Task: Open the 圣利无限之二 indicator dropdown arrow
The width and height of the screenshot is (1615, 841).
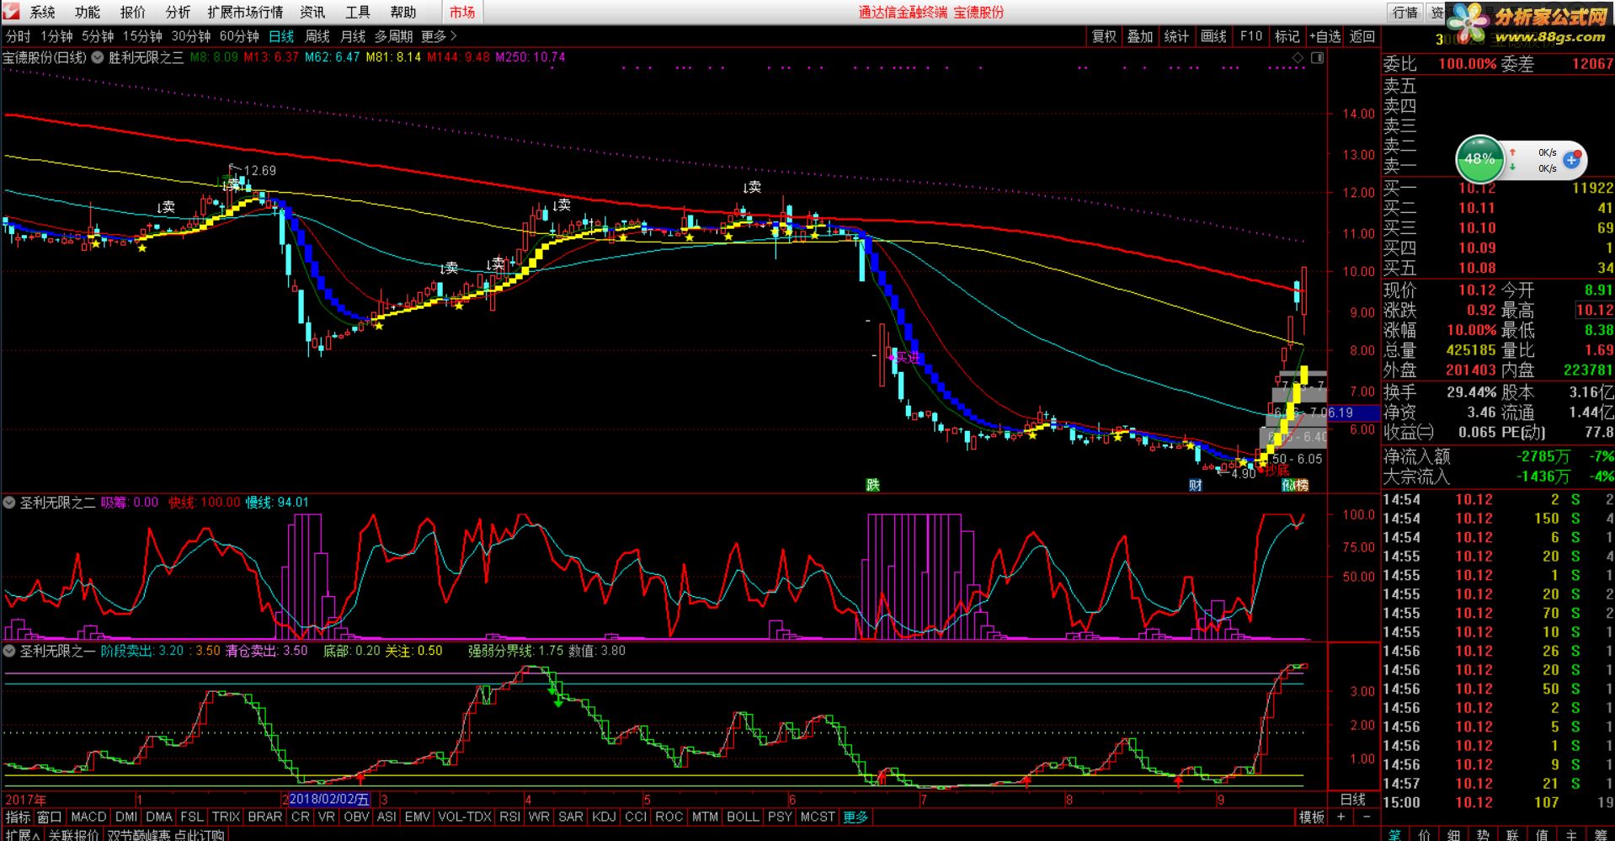Action: point(9,503)
